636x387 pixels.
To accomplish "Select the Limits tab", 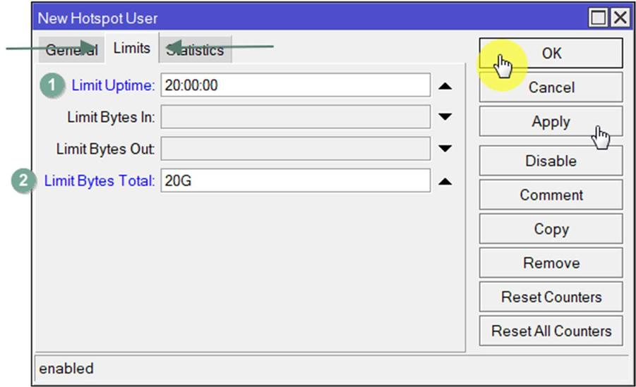I will pos(132,48).
